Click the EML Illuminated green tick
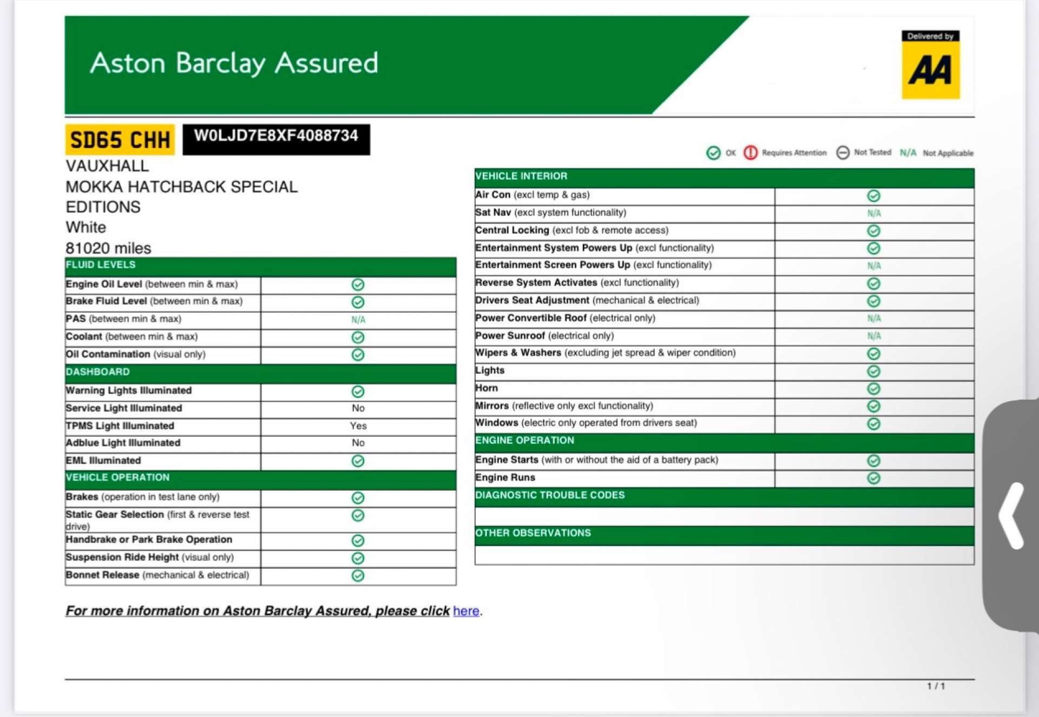The image size is (1039, 717). point(358,461)
